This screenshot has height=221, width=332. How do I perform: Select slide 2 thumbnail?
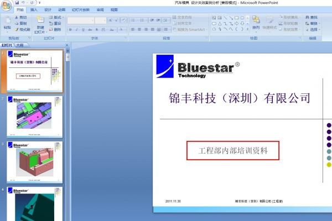35,117
